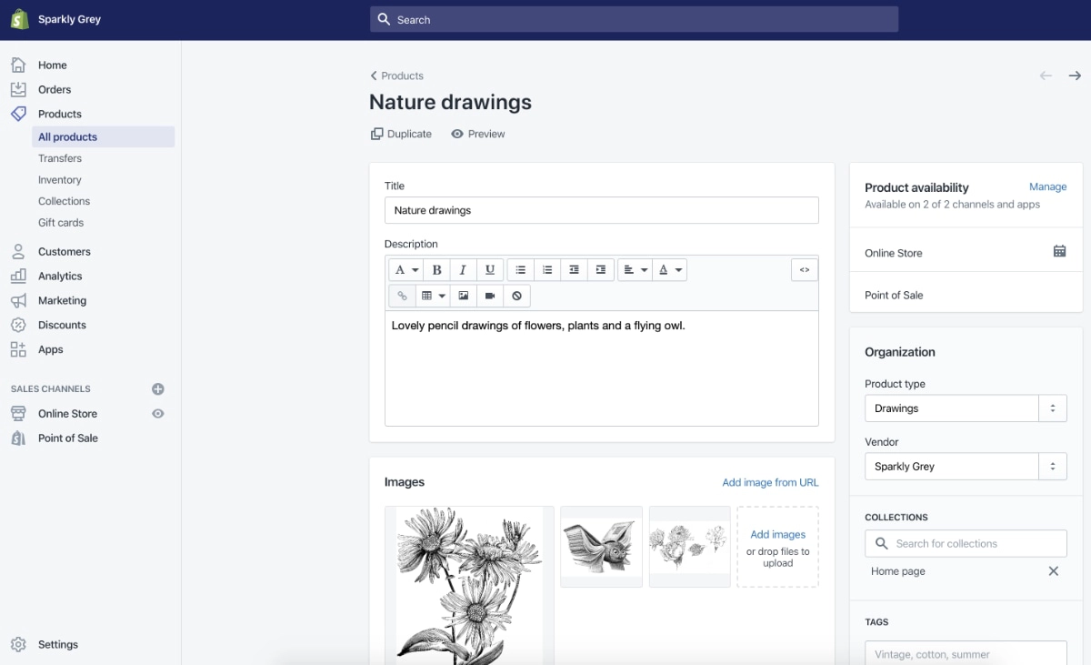Insert a bulleted list
Image resolution: width=1091 pixels, height=665 pixels.
[520, 270]
